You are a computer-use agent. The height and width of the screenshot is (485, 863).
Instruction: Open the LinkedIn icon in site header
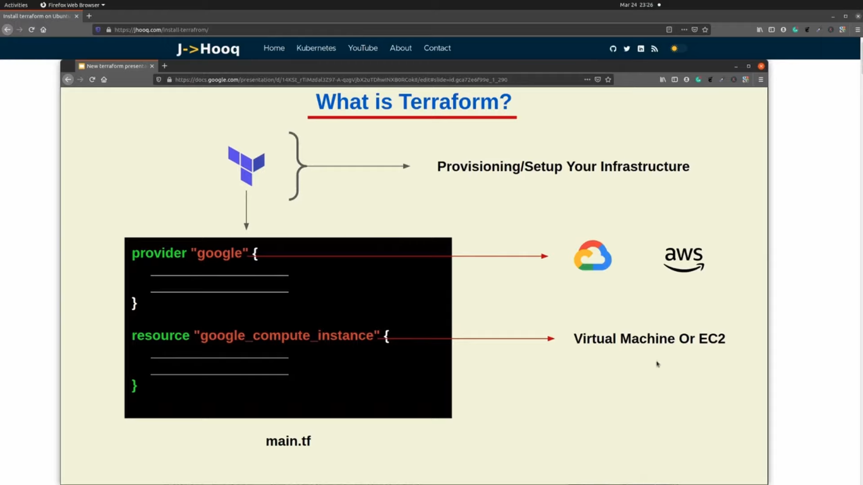point(641,49)
